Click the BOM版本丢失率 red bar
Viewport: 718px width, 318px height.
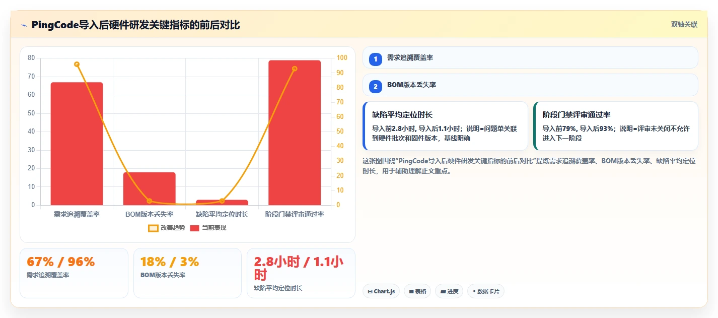[149, 188]
